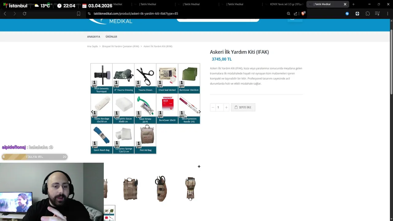Increase quantity with the plus button
The width and height of the screenshot is (393, 221).
[x=226, y=107]
